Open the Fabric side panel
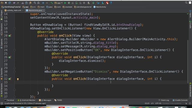Screen dimensions: 192x108 (190, 14)
